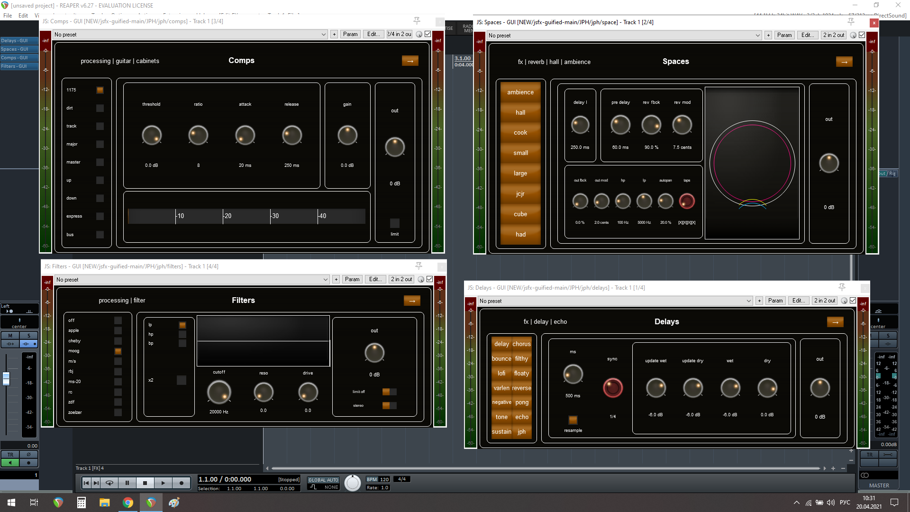910x512 pixels.
Task: Open the 2 in 2 out routing in Filters
Action: click(x=401, y=279)
